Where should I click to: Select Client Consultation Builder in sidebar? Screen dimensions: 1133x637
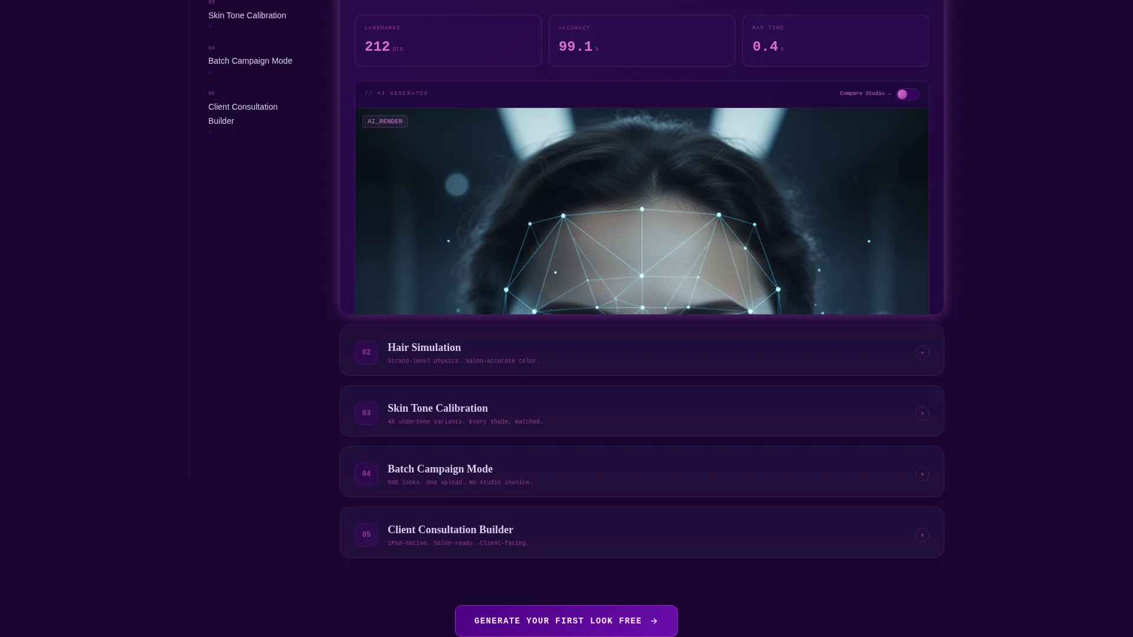pos(243,114)
